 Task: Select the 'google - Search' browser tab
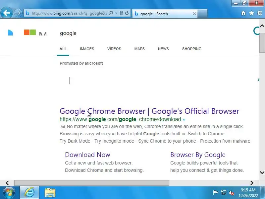(x=165, y=14)
